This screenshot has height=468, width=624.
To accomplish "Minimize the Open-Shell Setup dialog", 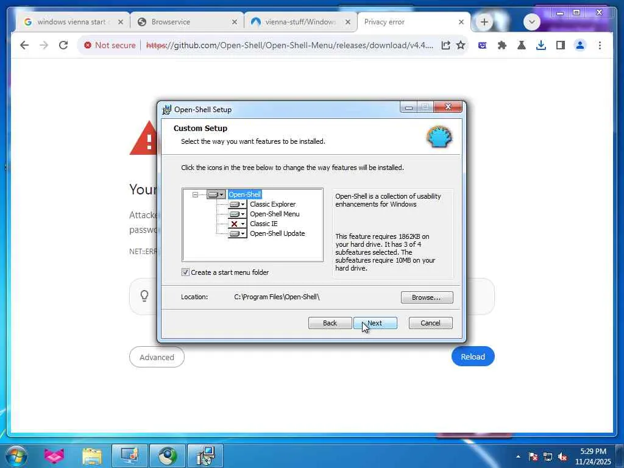I will pyautogui.click(x=408, y=107).
